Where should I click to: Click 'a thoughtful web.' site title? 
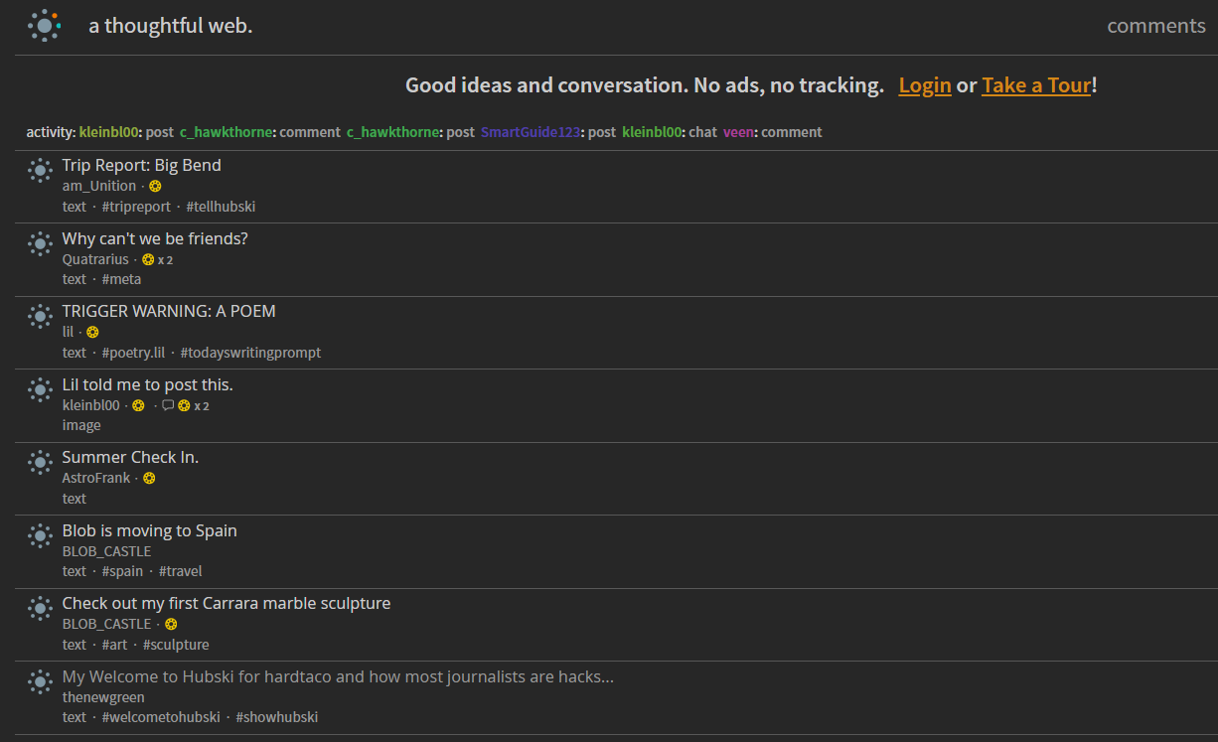pos(171,26)
